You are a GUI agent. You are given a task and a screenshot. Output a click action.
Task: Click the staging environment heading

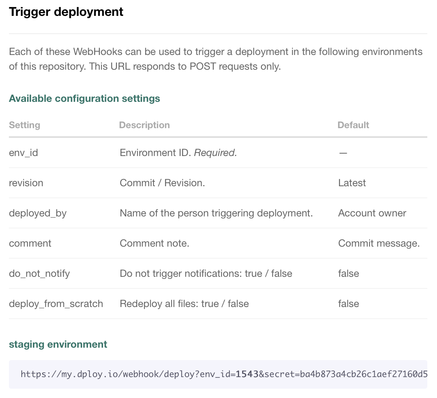(58, 344)
